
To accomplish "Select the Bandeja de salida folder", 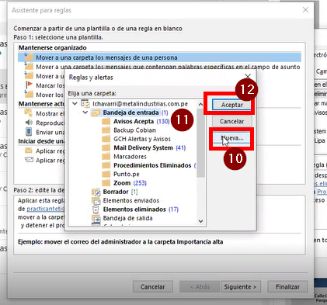I will (127, 218).
